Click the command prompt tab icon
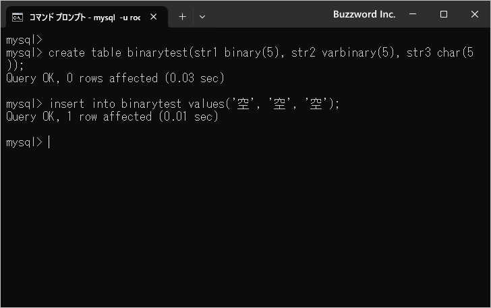491x308 pixels. coord(18,17)
